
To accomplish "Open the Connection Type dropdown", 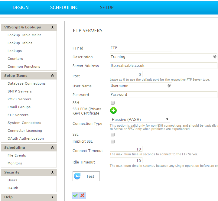I will 140,120.
